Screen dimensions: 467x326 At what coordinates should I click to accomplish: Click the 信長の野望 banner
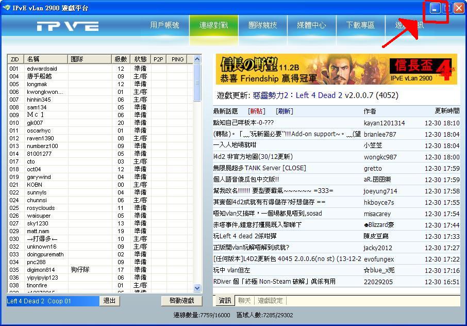click(x=336, y=69)
